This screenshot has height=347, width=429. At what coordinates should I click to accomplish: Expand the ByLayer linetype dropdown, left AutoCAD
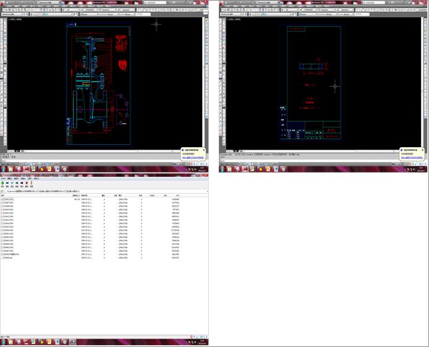coord(117,14)
